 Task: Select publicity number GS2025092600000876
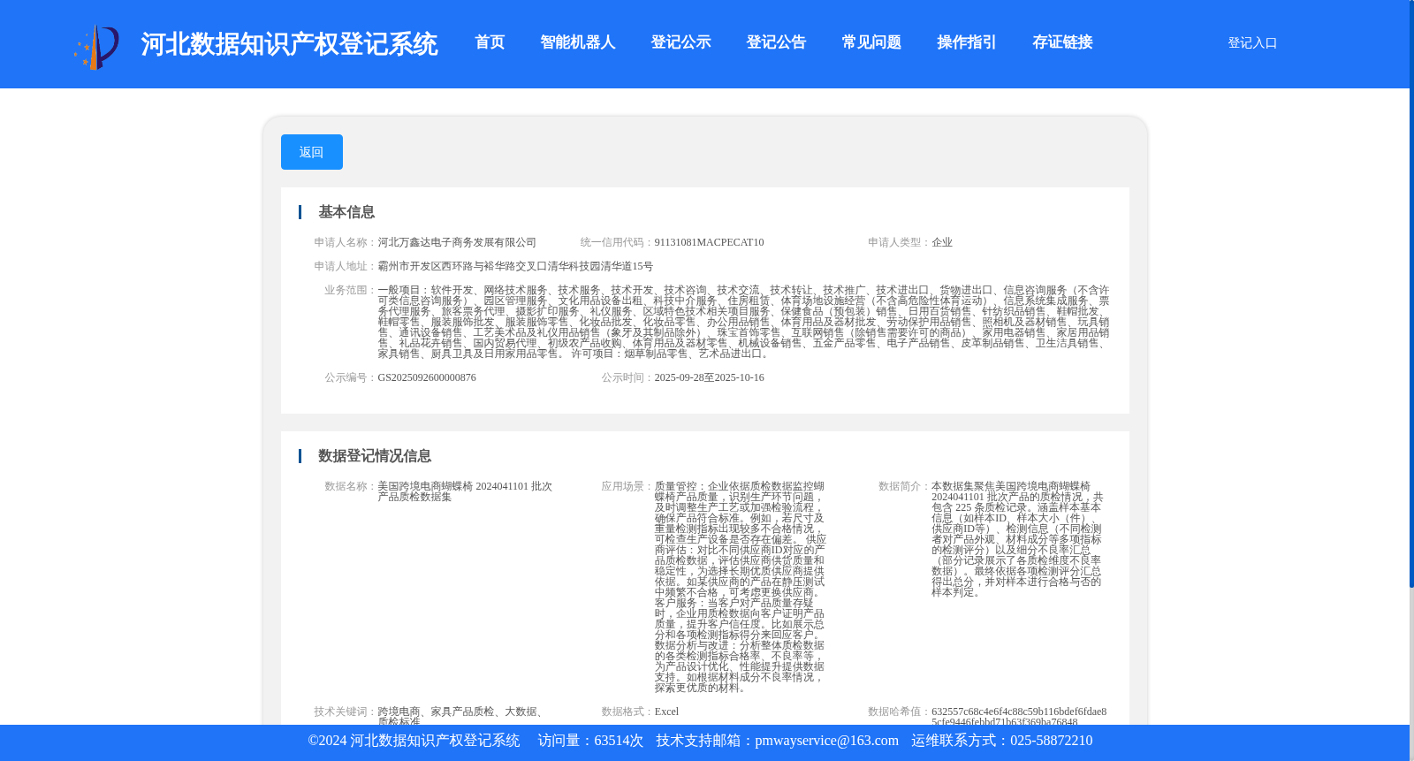point(427,377)
